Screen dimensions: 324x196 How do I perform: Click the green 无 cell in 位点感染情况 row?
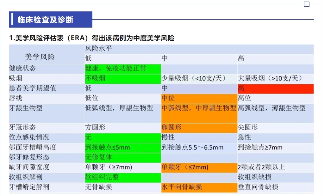pos(123,137)
